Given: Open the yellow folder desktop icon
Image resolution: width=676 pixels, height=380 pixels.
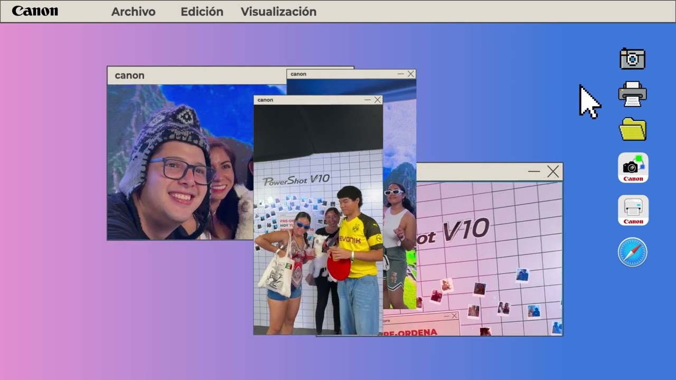Looking at the screenshot, I should (x=633, y=129).
